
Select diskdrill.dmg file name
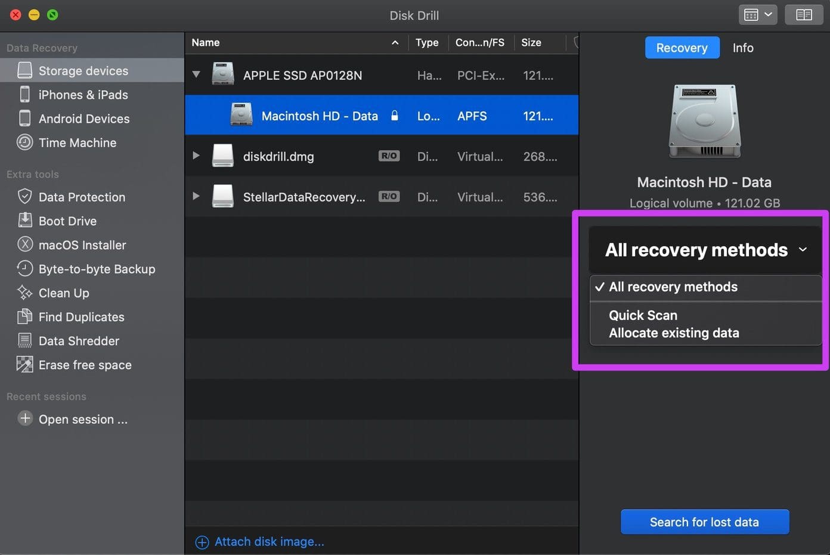pos(278,156)
